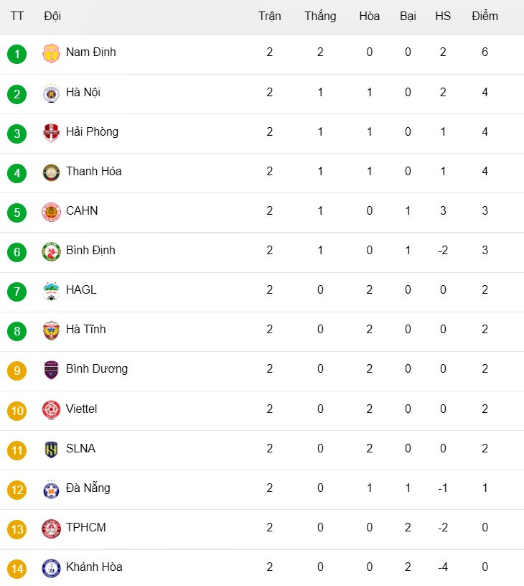Click the SLNA club crest

point(51,450)
